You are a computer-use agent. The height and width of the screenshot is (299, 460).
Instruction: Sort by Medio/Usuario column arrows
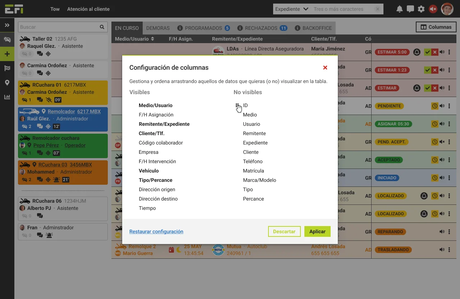[152, 39]
